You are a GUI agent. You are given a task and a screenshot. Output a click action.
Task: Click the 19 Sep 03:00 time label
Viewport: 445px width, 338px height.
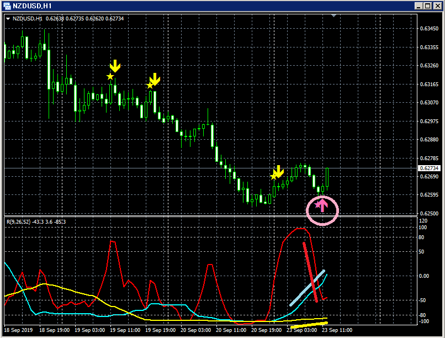[x=89, y=330]
